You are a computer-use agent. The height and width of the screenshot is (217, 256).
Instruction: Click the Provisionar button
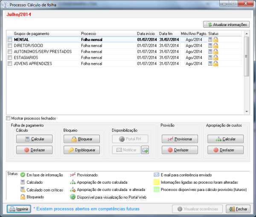coord(180,139)
